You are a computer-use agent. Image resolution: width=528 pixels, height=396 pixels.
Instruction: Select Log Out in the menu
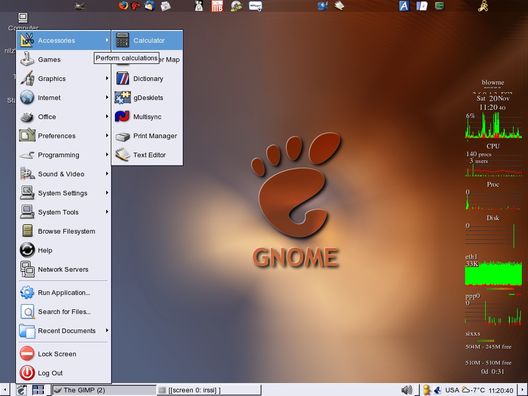pos(63,373)
